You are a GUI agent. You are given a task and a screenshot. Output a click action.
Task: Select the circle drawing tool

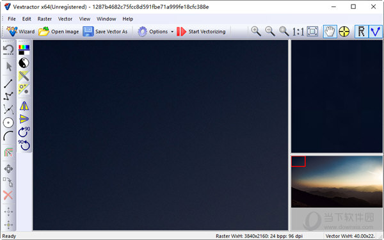(x=8, y=122)
